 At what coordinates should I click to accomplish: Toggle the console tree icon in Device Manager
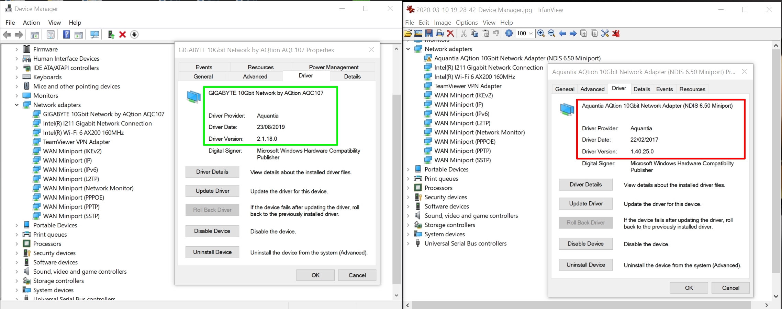pos(35,35)
